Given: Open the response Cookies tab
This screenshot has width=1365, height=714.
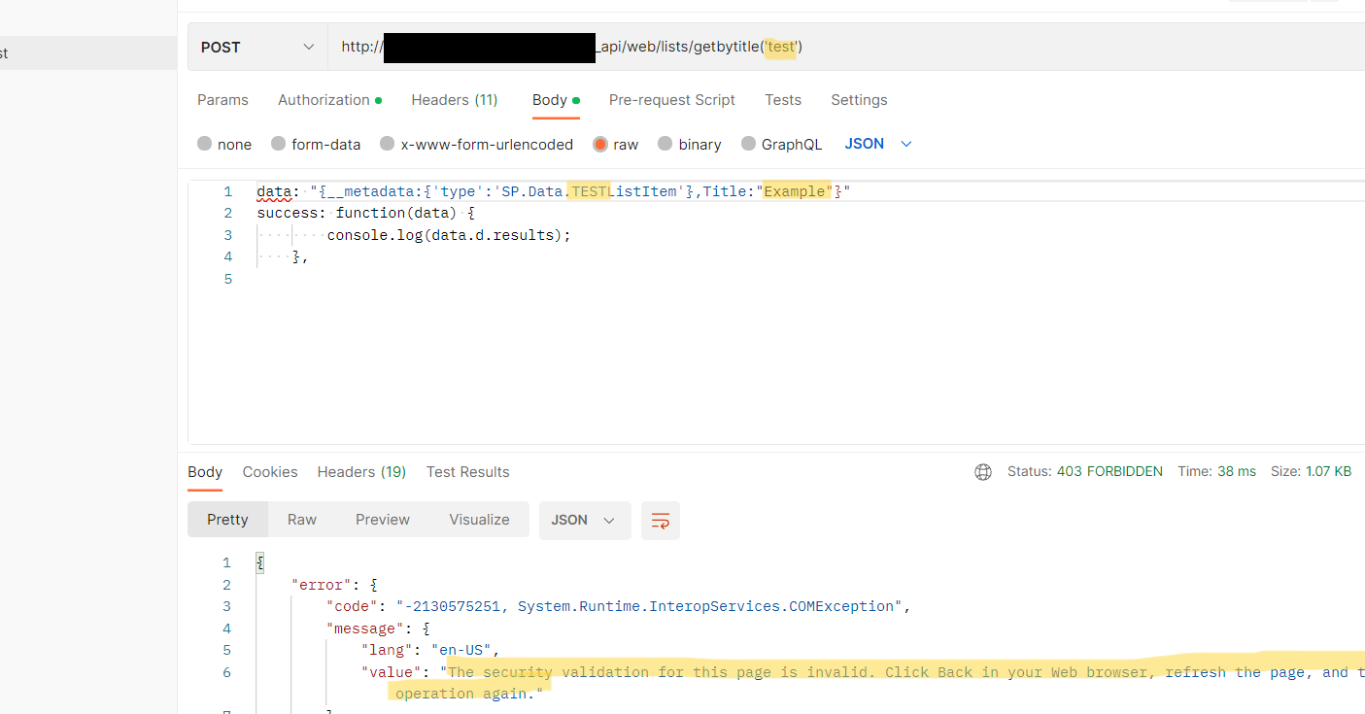Looking at the screenshot, I should (x=270, y=472).
